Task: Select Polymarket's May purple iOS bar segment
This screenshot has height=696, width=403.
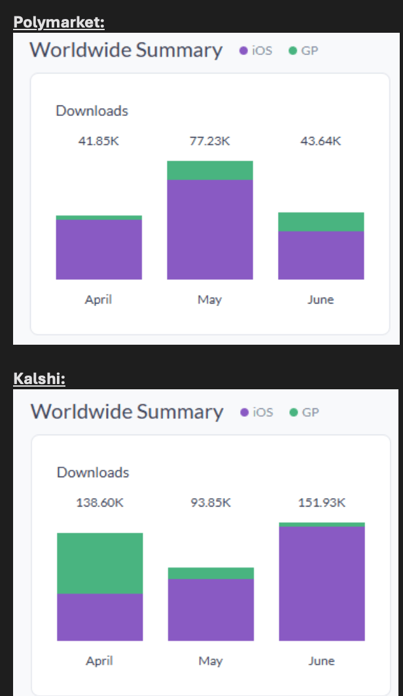Action: tap(210, 229)
